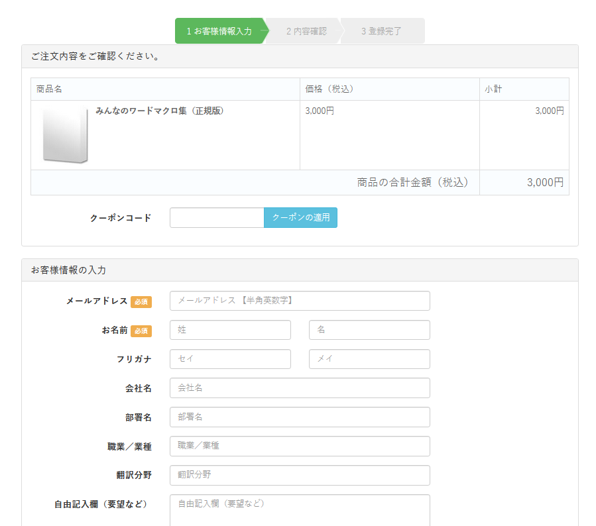Go to step 2 内容確認
This screenshot has height=526, width=596.
coord(306,31)
